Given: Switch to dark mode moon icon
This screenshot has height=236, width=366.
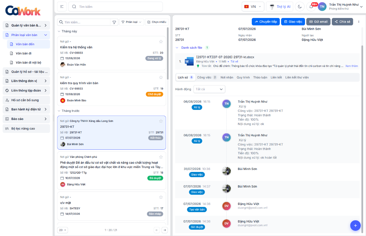Looking at the screenshot, I should 300,7.
